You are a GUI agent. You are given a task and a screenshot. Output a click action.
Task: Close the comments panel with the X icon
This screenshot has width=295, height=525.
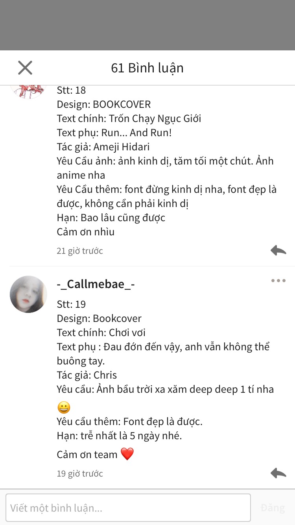[25, 68]
